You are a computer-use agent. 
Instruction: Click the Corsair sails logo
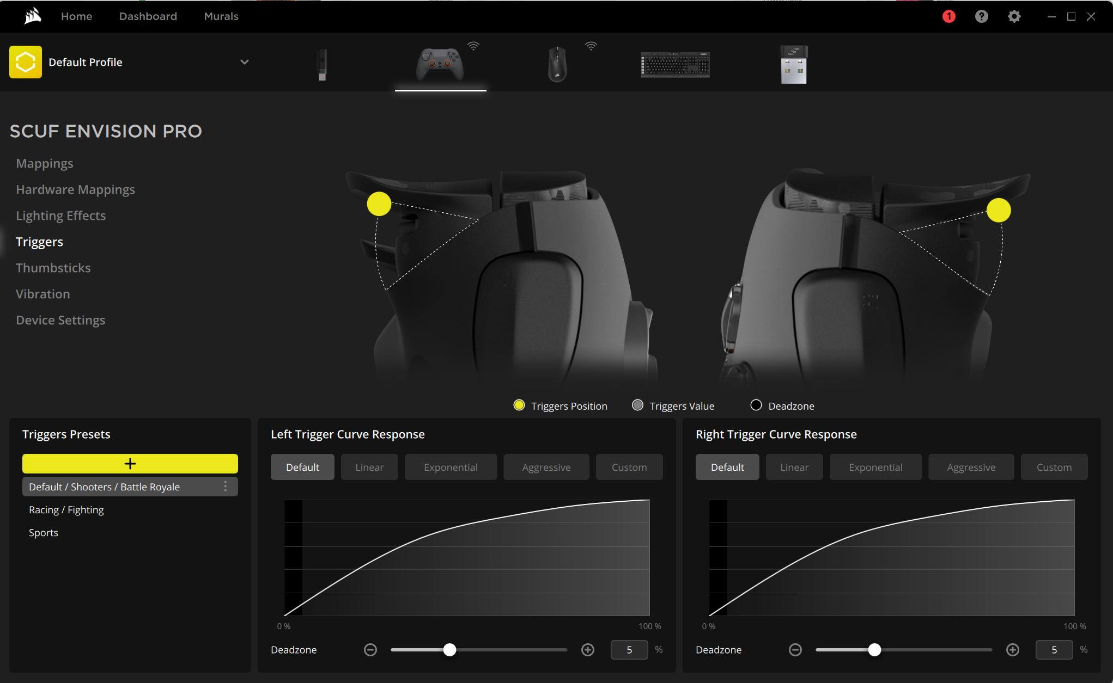click(33, 16)
